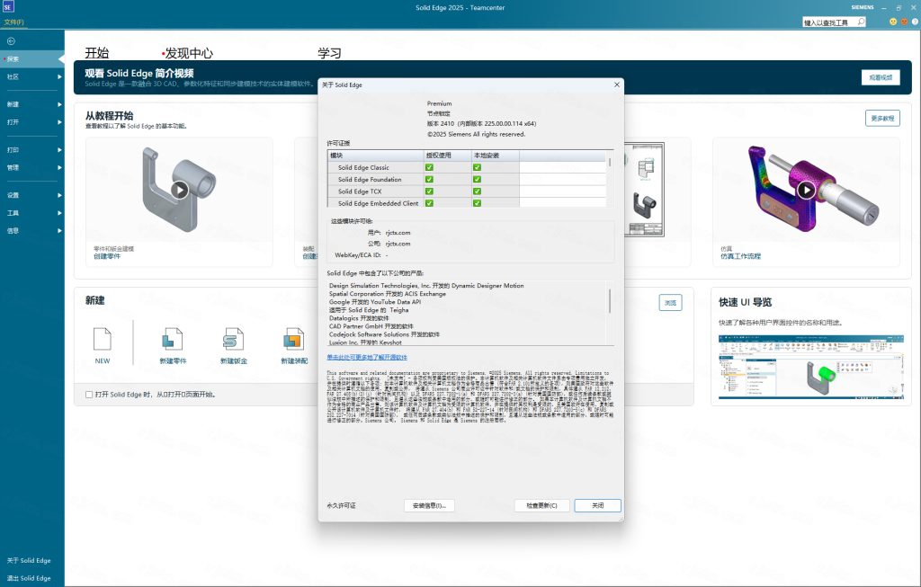Click the 安装信息(I)... button
This screenshot has width=921, height=587.
coord(429,505)
